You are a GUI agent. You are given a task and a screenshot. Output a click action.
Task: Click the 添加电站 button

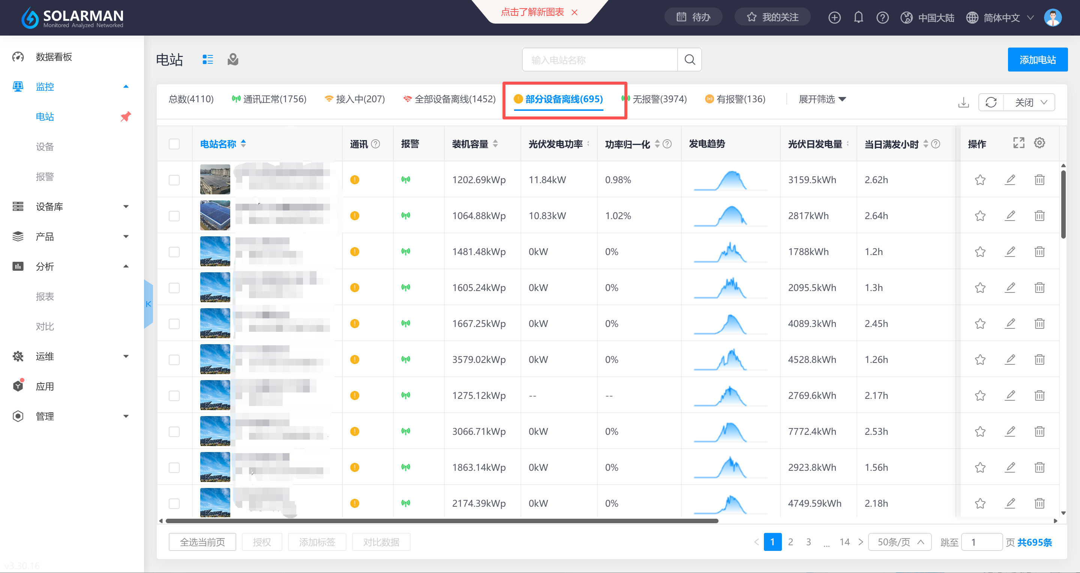[x=1037, y=60]
